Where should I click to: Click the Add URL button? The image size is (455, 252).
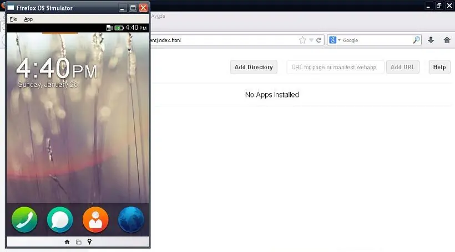tap(402, 67)
